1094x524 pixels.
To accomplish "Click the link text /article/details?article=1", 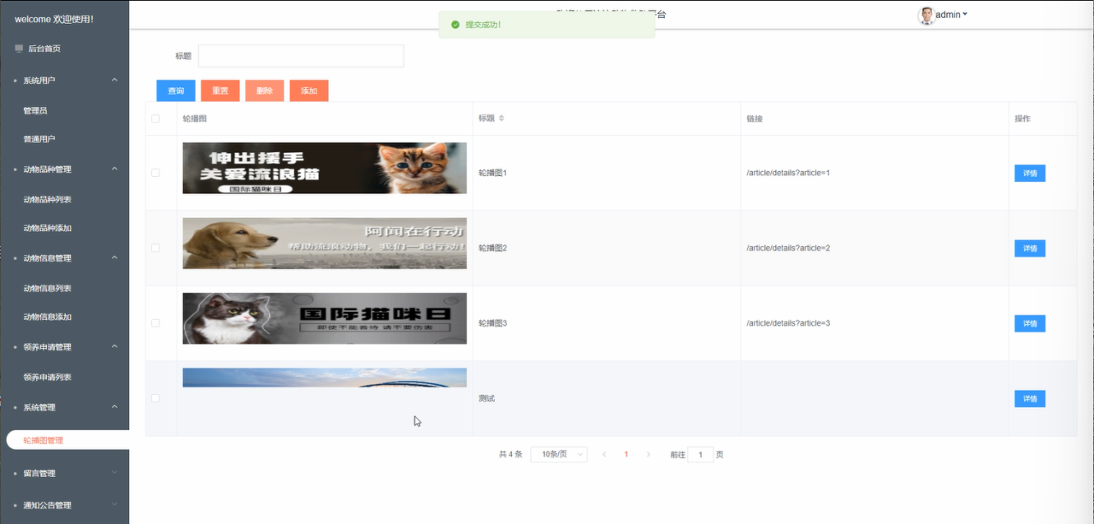I will point(788,173).
